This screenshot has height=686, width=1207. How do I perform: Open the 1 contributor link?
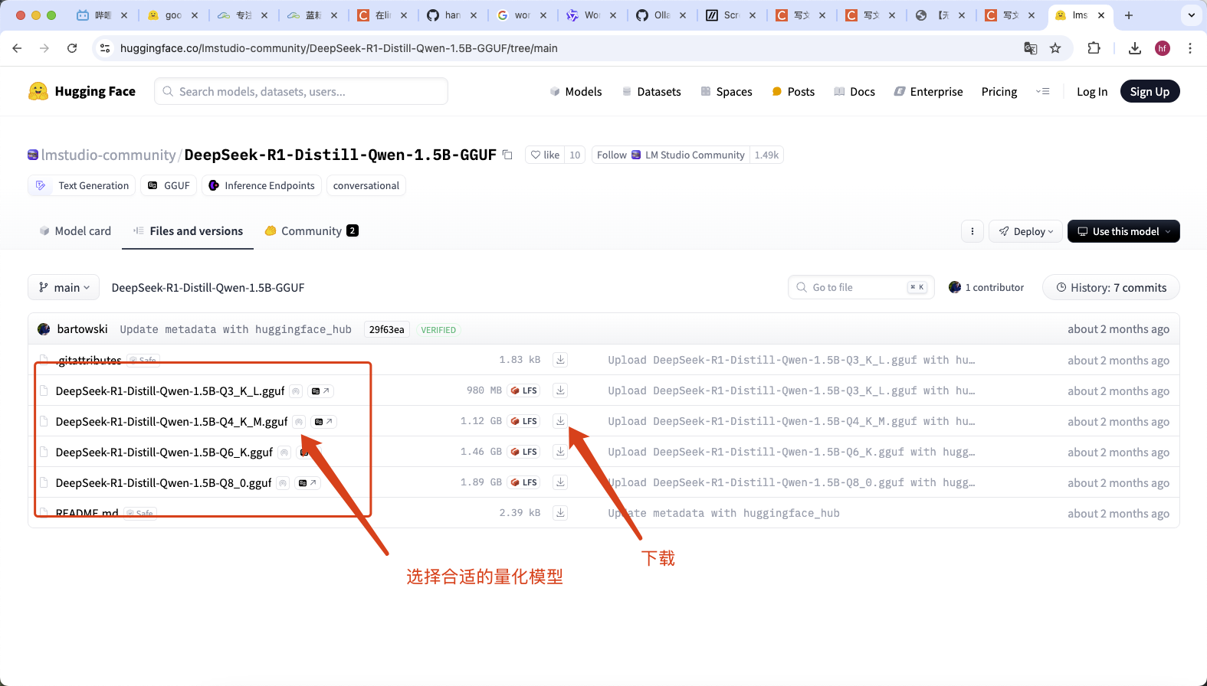986,287
